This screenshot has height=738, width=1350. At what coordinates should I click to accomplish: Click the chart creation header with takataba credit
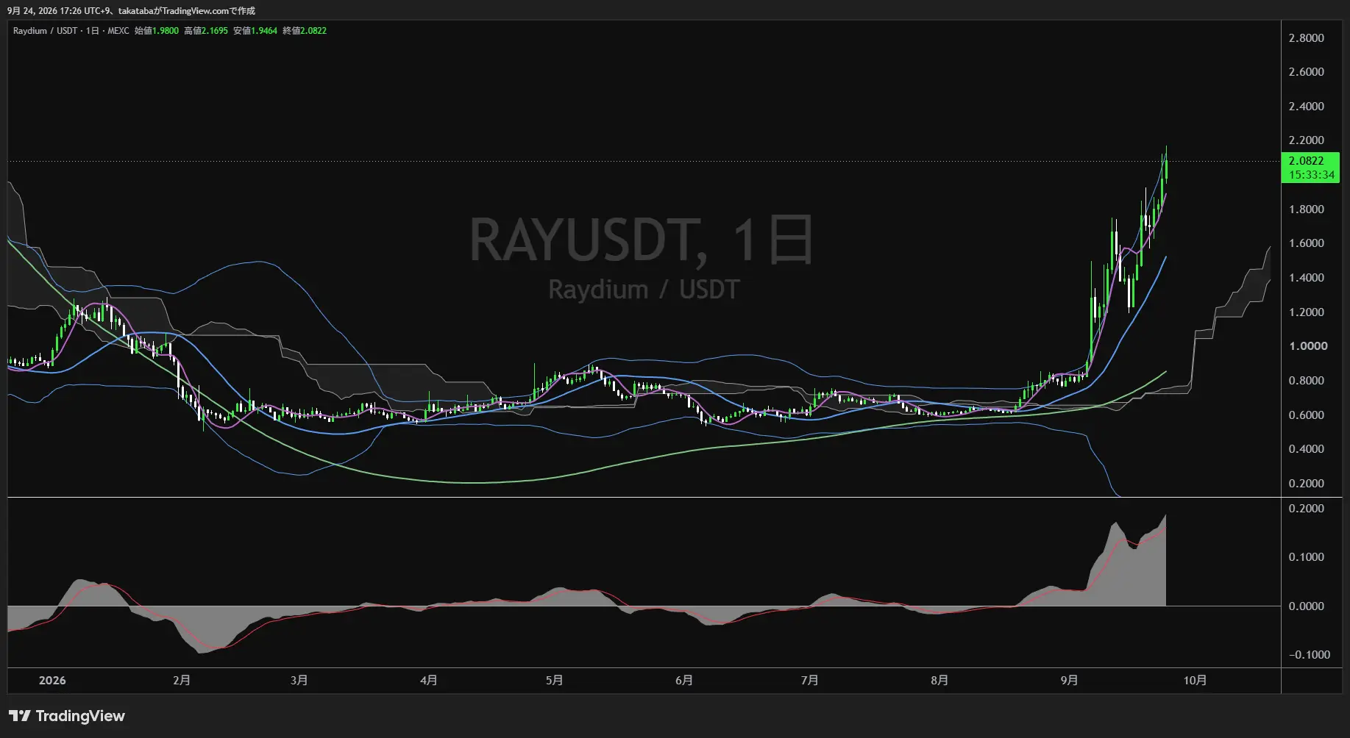pos(132,11)
